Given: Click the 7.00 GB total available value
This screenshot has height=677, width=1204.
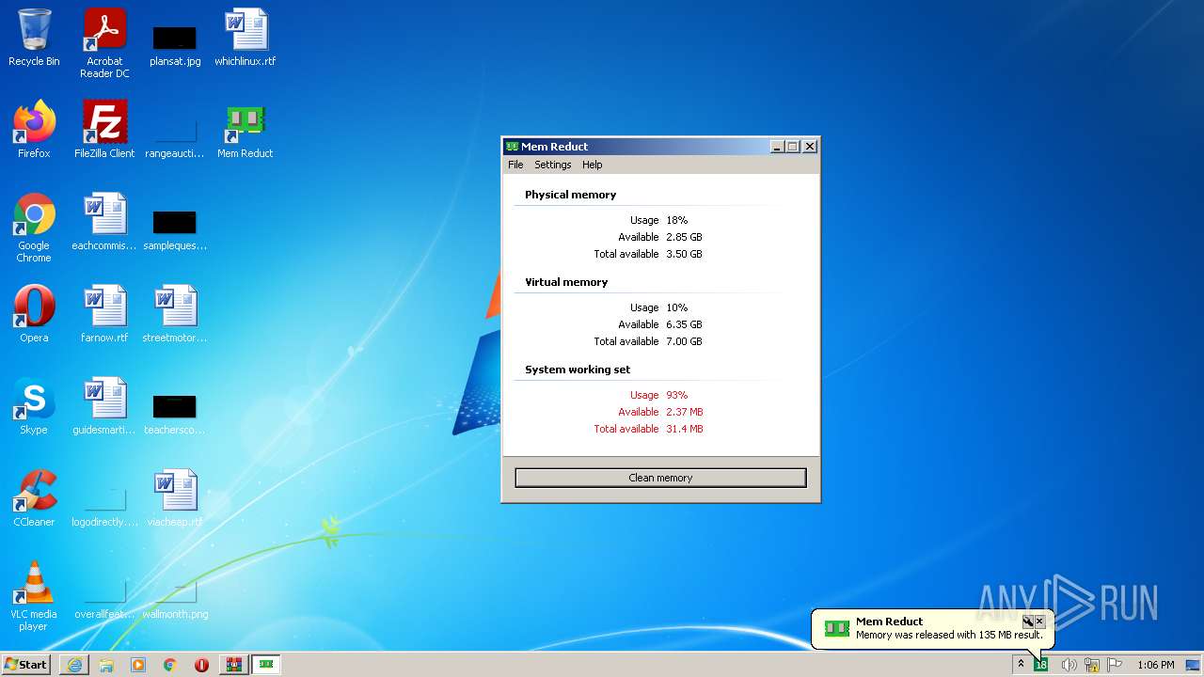Looking at the screenshot, I should pyautogui.click(x=684, y=341).
